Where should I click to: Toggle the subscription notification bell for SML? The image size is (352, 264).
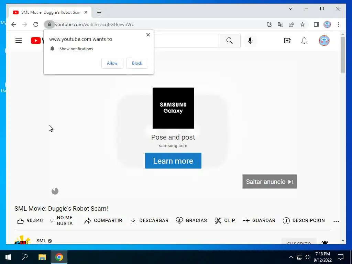(325, 242)
